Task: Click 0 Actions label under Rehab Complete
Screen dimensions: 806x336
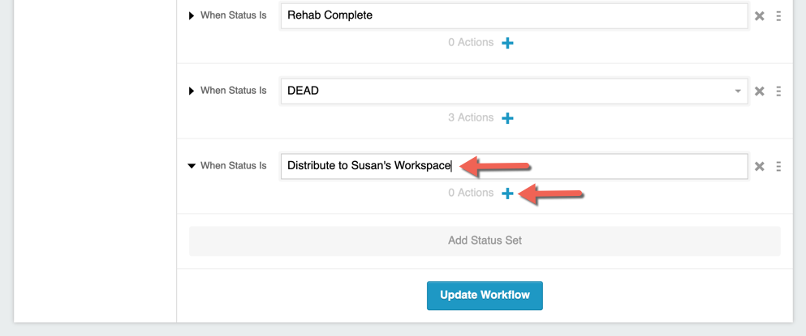Action: (x=471, y=43)
